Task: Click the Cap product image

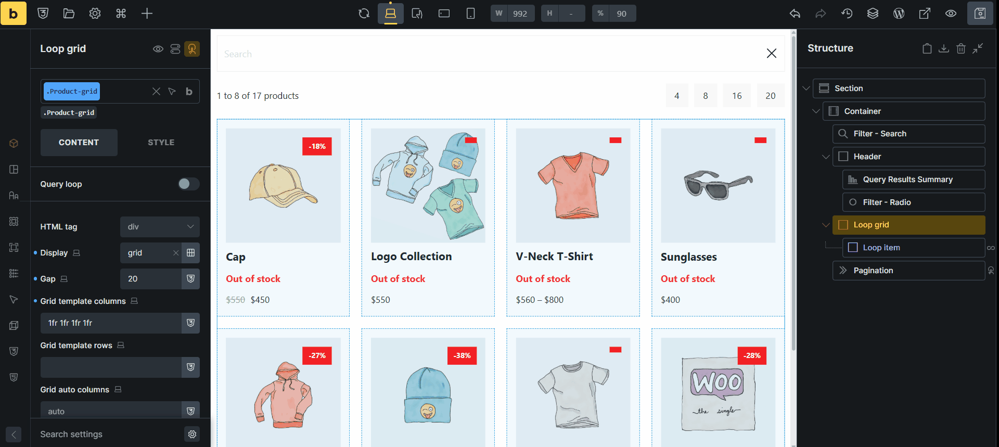Action: coord(284,186)
